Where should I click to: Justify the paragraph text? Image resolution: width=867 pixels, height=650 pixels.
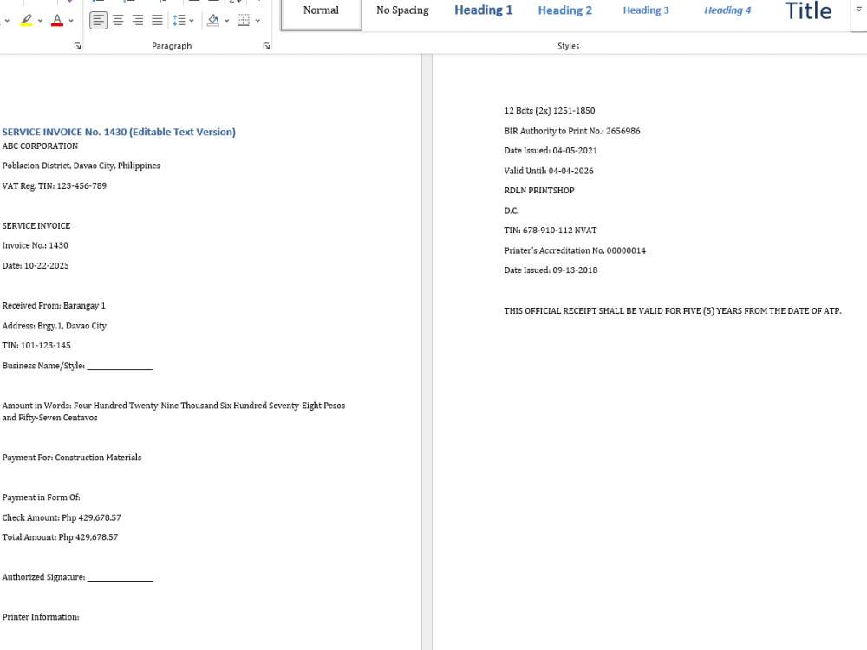click(x=157, y=21)
